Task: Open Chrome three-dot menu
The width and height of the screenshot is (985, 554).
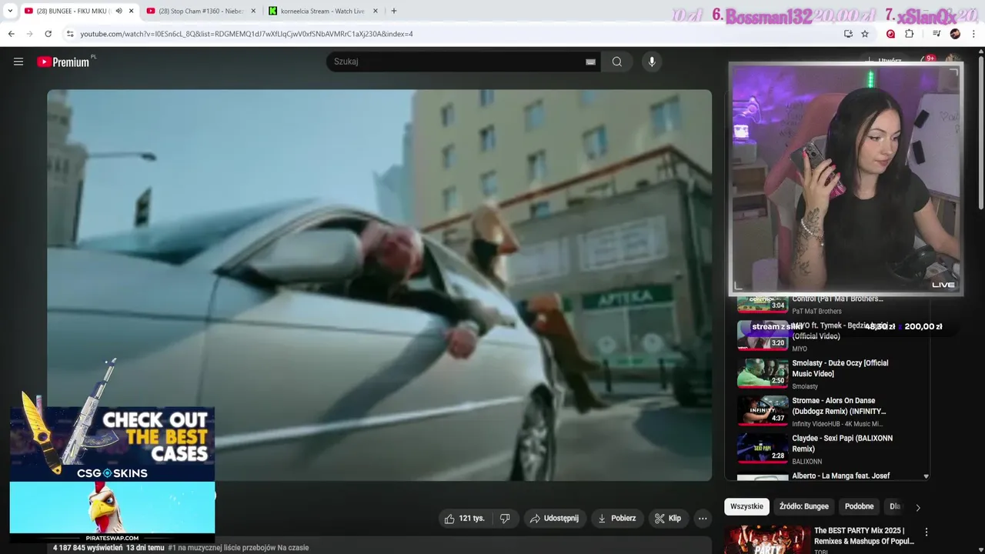Action: 974,34
